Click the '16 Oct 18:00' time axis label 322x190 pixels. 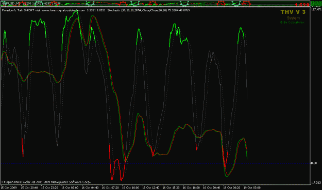191,187
